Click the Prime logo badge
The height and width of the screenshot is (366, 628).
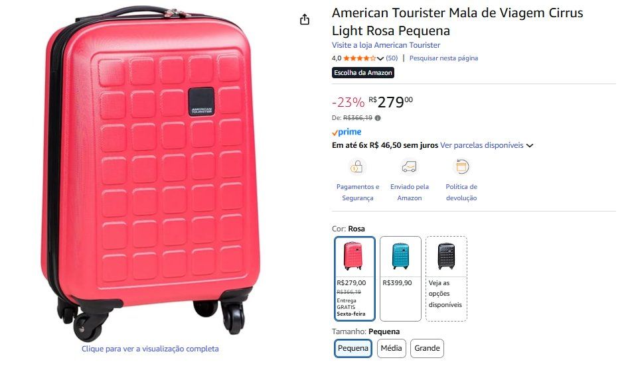pos(347,132)
